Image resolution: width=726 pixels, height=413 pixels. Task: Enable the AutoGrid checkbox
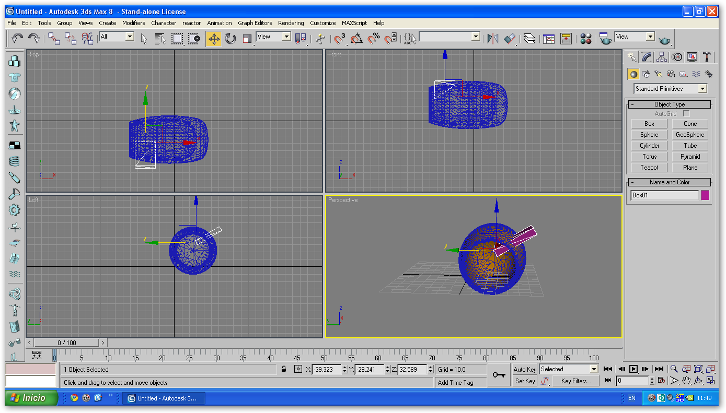[x=686, y=113]
